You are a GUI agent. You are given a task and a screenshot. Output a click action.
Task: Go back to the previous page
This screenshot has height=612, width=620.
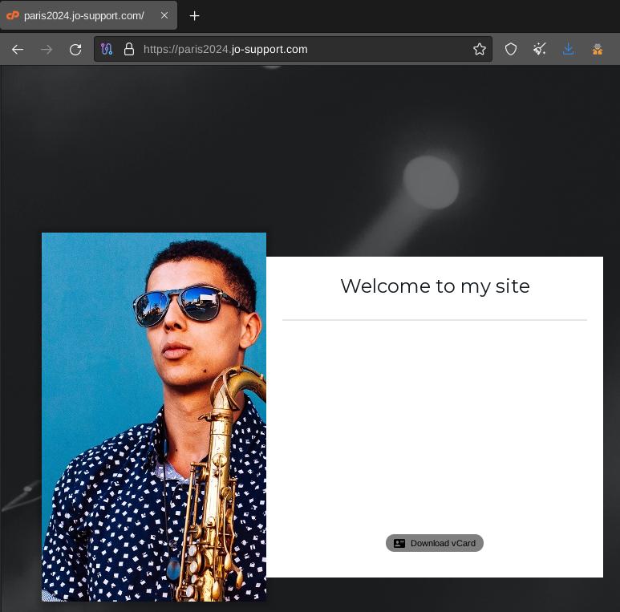[18, 49]
